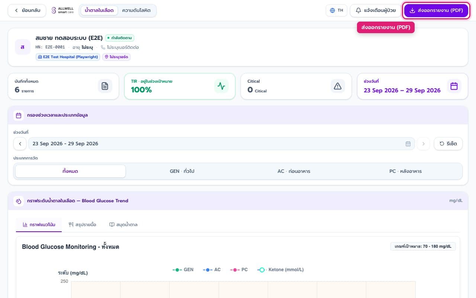
Task: Click the ย้อนกลับ back button
Action: (27, 10)
